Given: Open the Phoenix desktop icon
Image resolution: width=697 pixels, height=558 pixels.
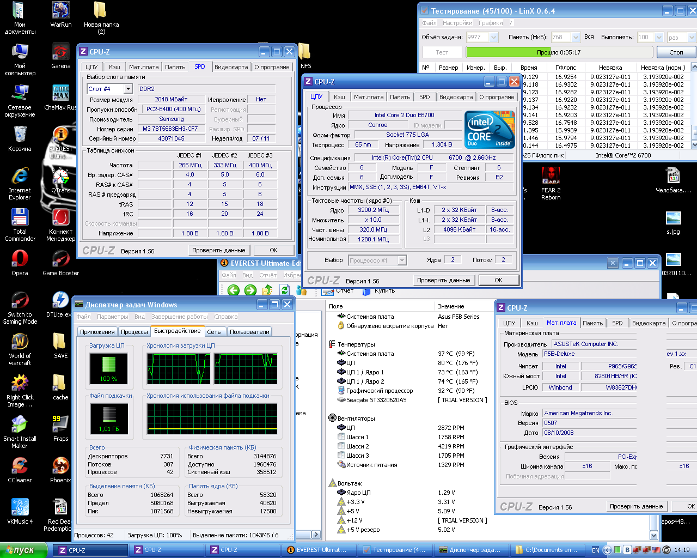Looking at the screenshot, I should [60, 470].
